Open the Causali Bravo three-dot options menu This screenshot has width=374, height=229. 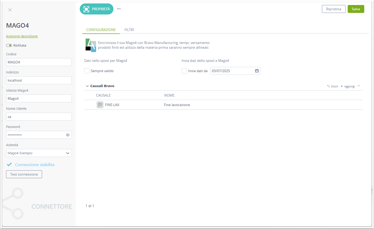pyautogui.click(x=359, y=86)
